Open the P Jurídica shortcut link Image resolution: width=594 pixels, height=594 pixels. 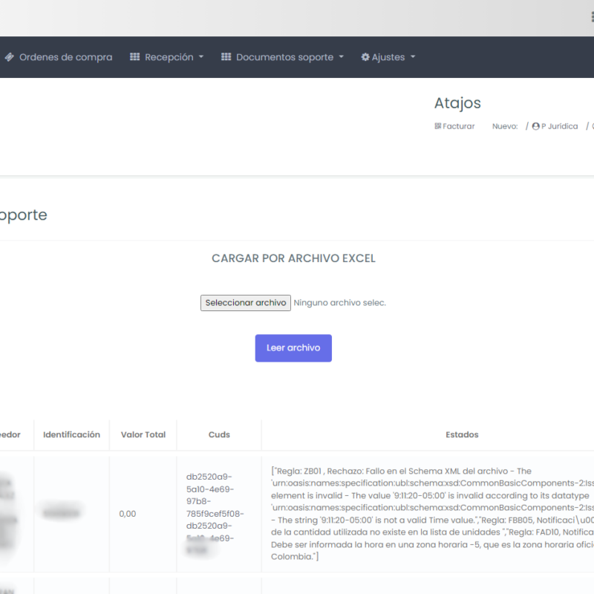[x=559, y=126]
